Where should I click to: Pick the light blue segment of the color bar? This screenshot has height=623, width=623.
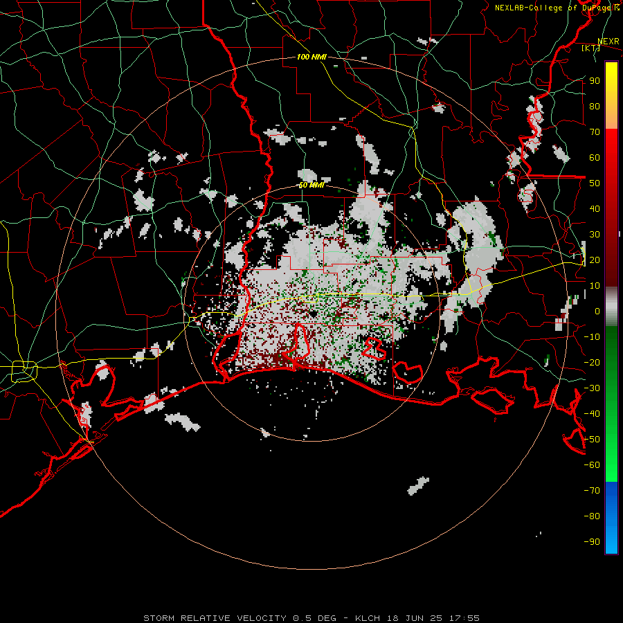click(x=611, y=539)
